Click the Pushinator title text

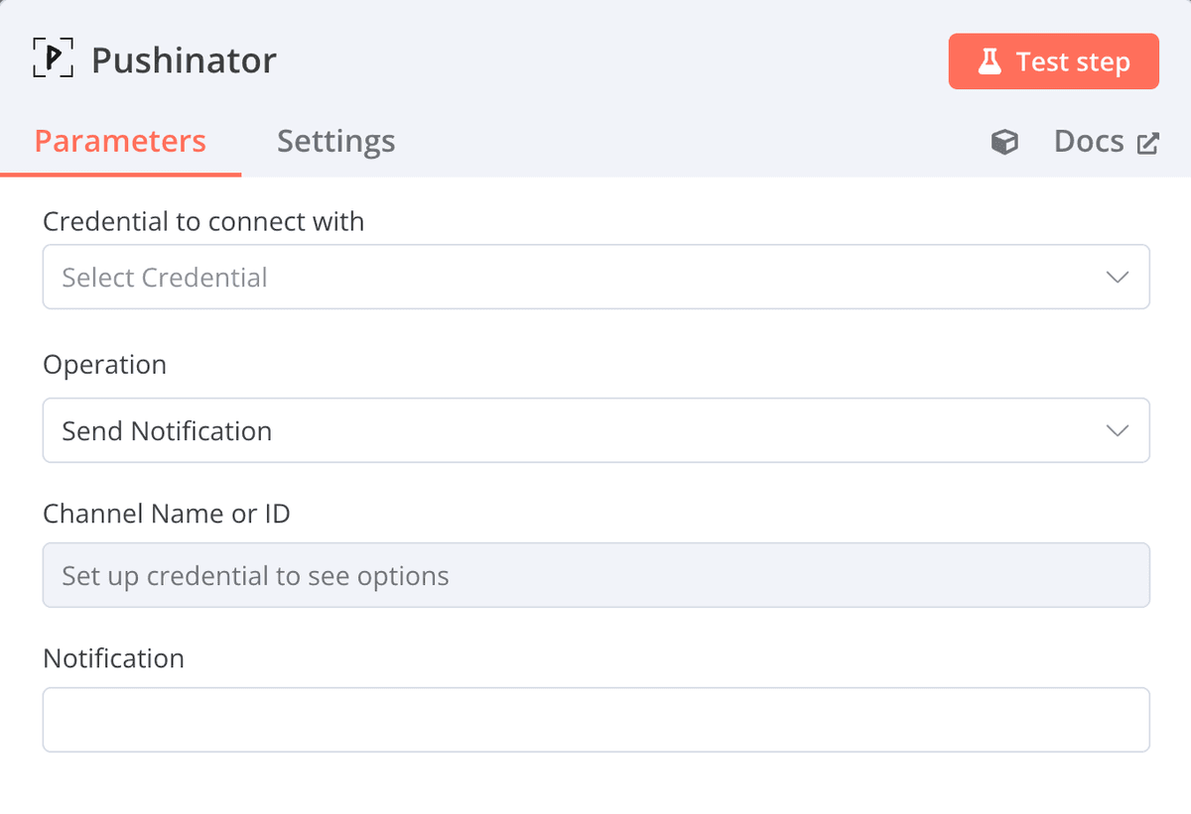pyautogui.click(x=184, y=59)
